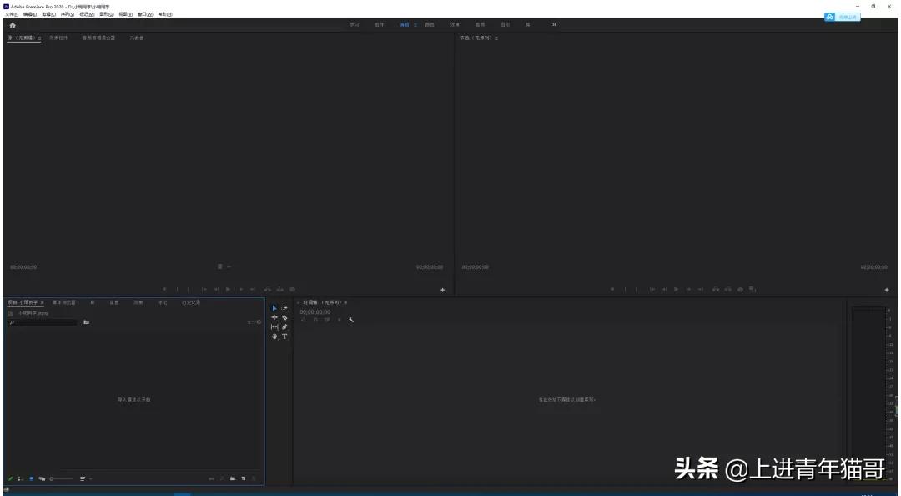The width and height of the screenshot is (901, 496).
Task: Select the Pen tool
Action: [283, 326]
